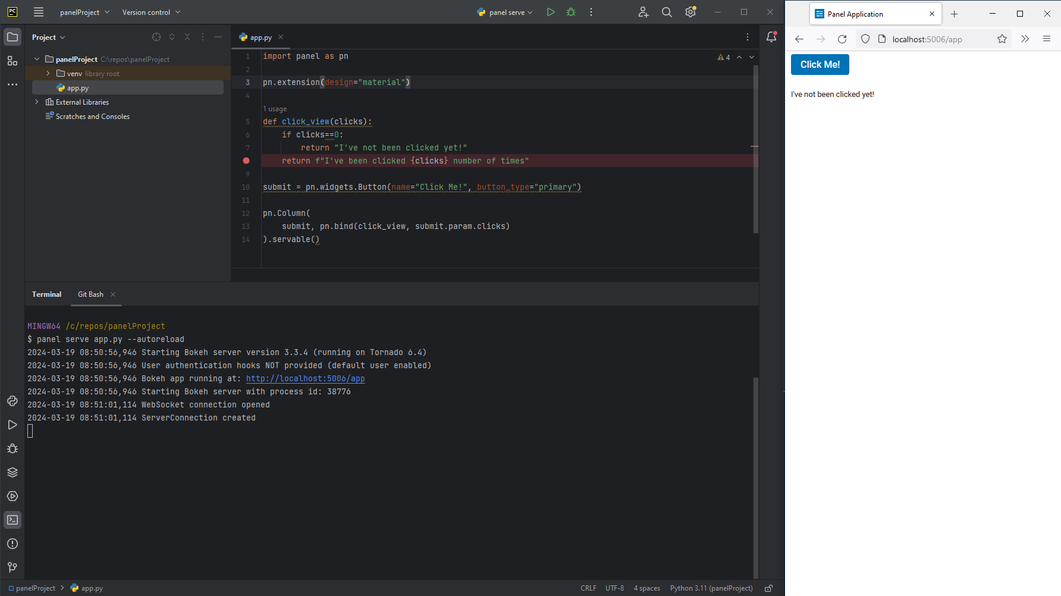Open Python Packages tool window
Viewport: 1061px width, 596px height.
tap(12, 472)
